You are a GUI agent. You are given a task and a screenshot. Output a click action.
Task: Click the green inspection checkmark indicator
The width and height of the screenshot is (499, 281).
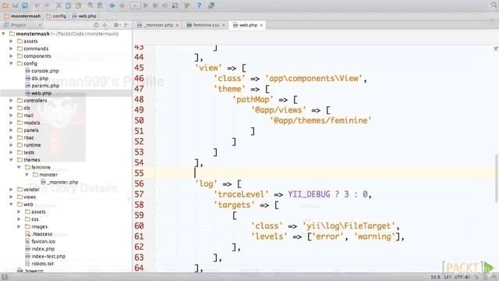496,48
